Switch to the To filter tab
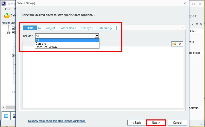The image size is (205, 127). tap(41, 28)
